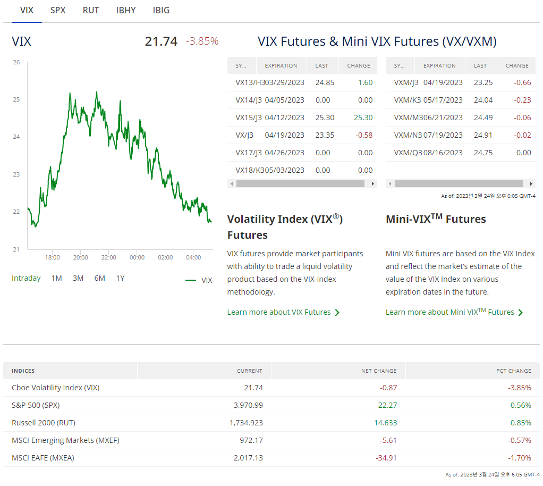Show the 1M chart range

click(56, 278)
